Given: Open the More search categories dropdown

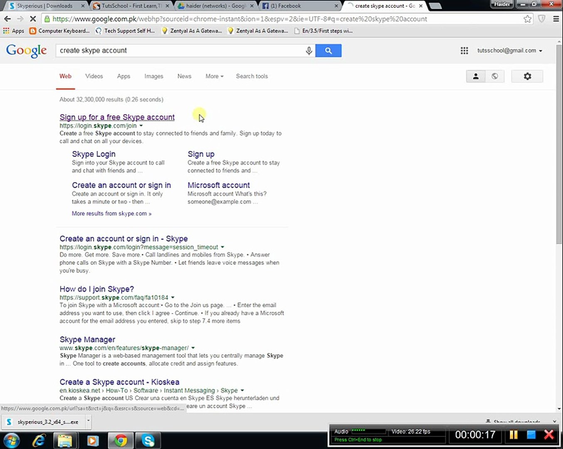Looking at the screenshot, I should click(x=214, y=76).
